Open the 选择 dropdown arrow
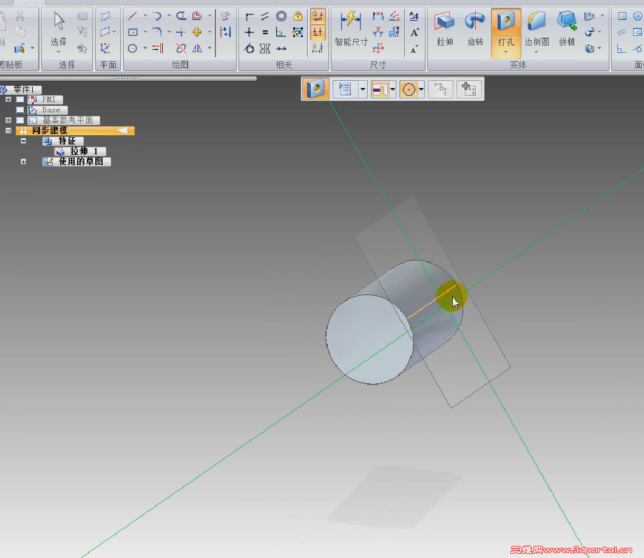Image resolution: width=644 pixels, height=558 pixels. pyautogui.click(x=58, y=52)
